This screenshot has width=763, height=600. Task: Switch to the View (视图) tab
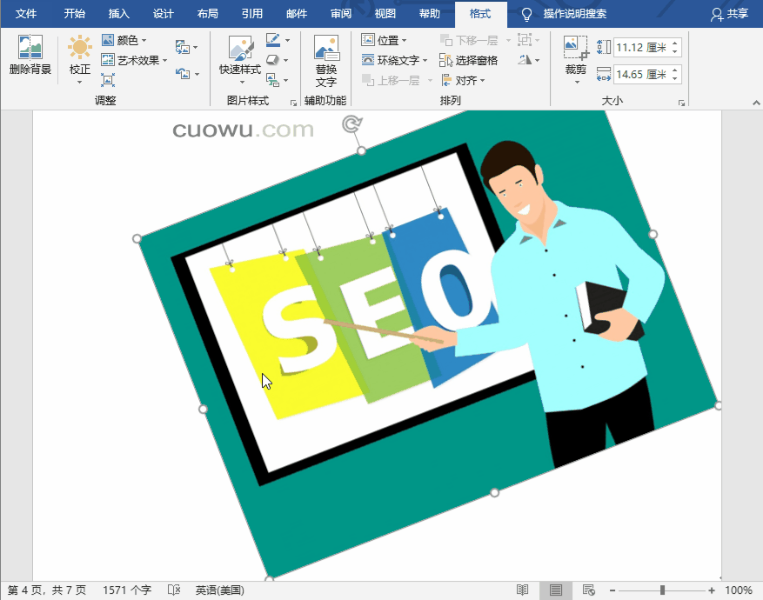385,14
